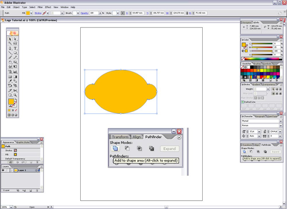Select the Selection (black arrow) tool

pyautogui.click(x=10, y=39)
